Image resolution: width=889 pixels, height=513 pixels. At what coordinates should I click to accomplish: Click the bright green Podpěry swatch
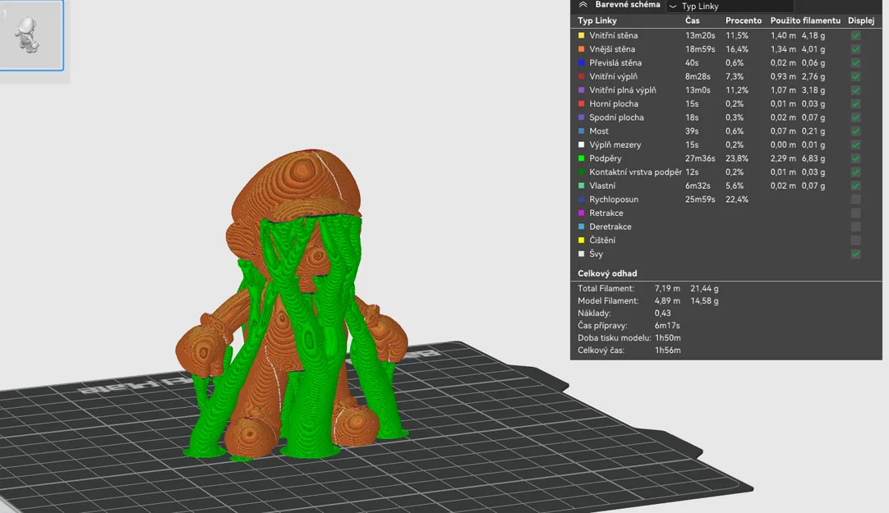pyautogui.click(x=581, y=158)
